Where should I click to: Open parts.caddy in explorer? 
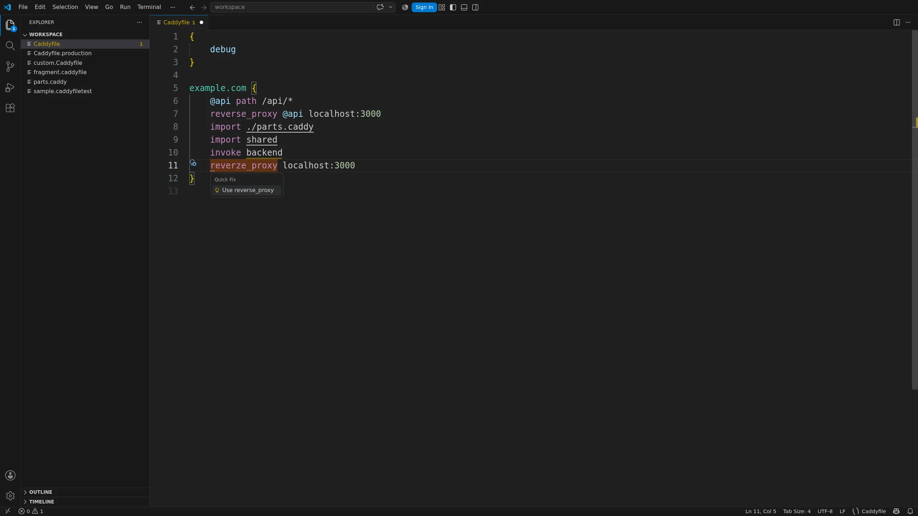click(x=85, y=82)
